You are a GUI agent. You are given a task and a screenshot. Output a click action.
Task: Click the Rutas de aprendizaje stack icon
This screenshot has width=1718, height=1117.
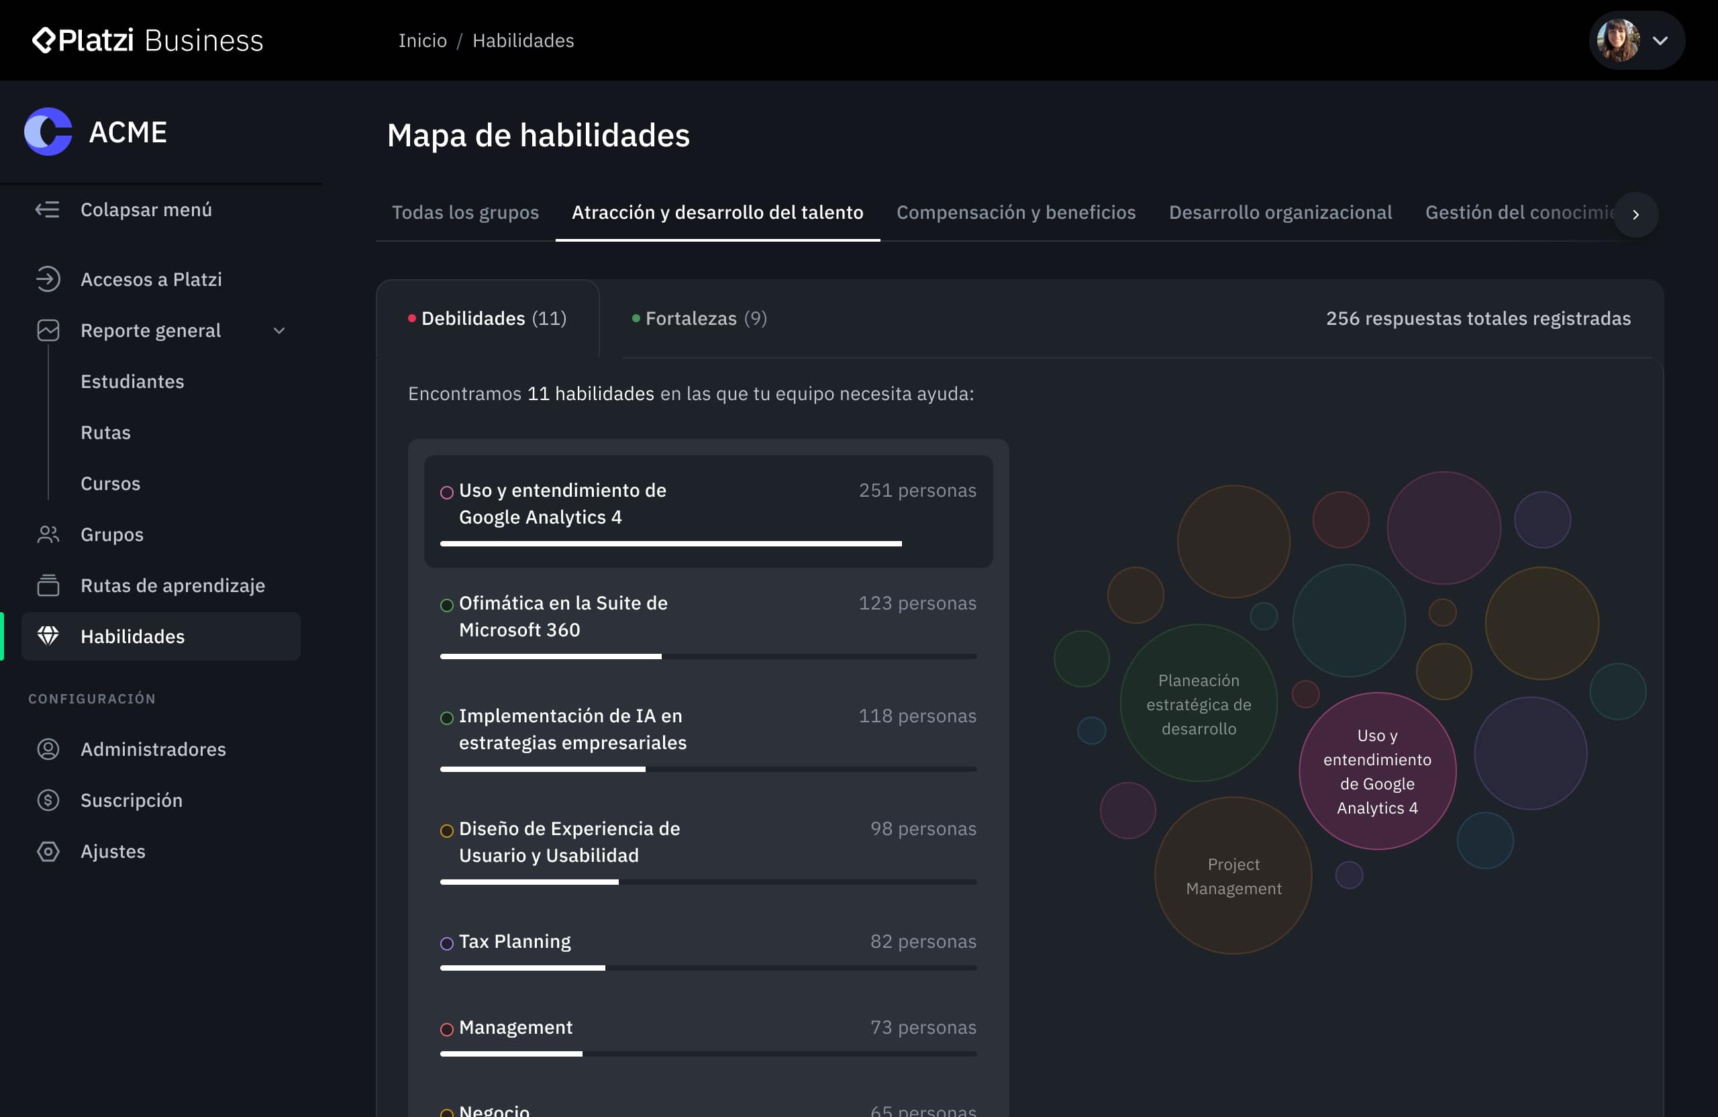48,585
